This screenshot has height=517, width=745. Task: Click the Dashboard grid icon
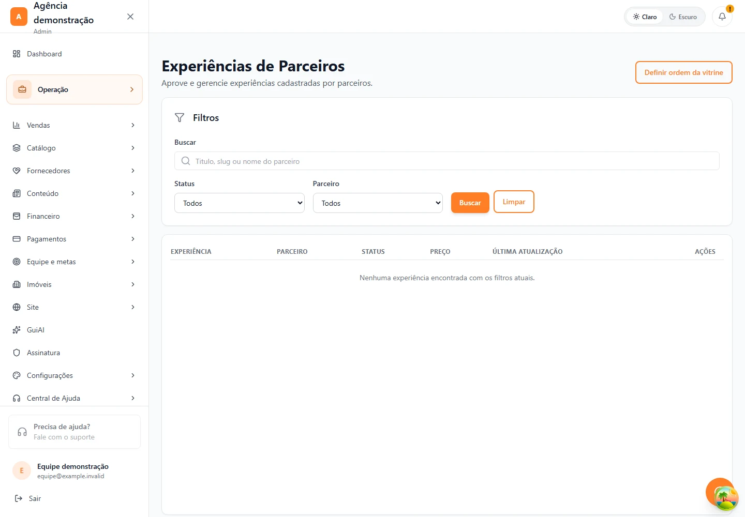pyautogui.click(x=17, y=54)
